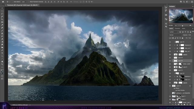
Task: Open the blend mode Normal dropdown
Action: (x=176, y=35)
